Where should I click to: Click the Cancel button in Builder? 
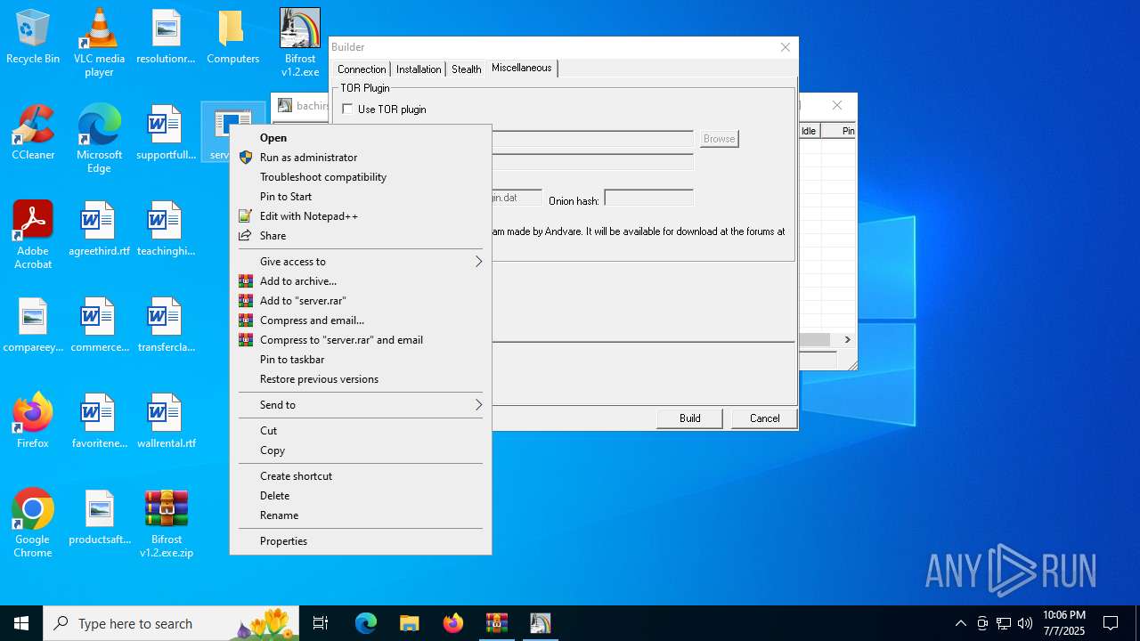coord(764,418)
